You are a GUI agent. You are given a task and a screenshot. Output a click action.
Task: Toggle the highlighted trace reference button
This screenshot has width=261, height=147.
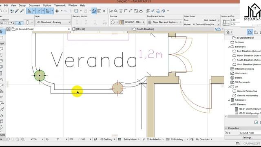tap(94, 11)
